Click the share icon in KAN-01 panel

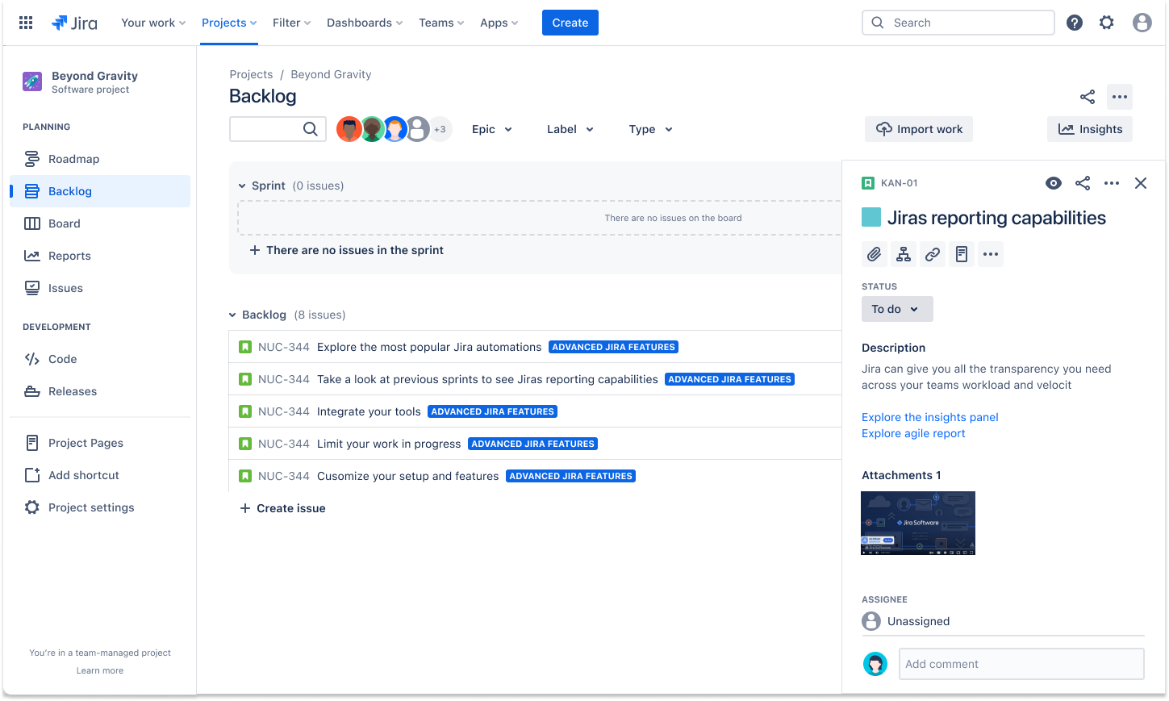coord(1083,183)
